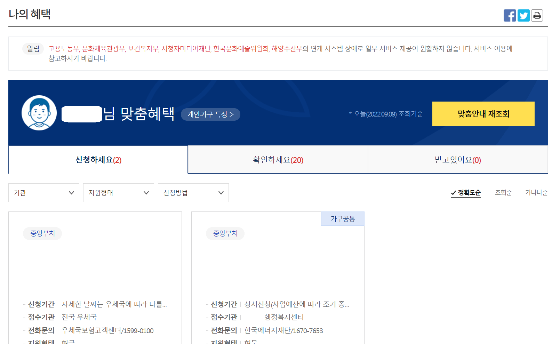The height and width of the screenshot is (344, 560).
Task: Click the 가구공통 badge
Action: point(343,219)
